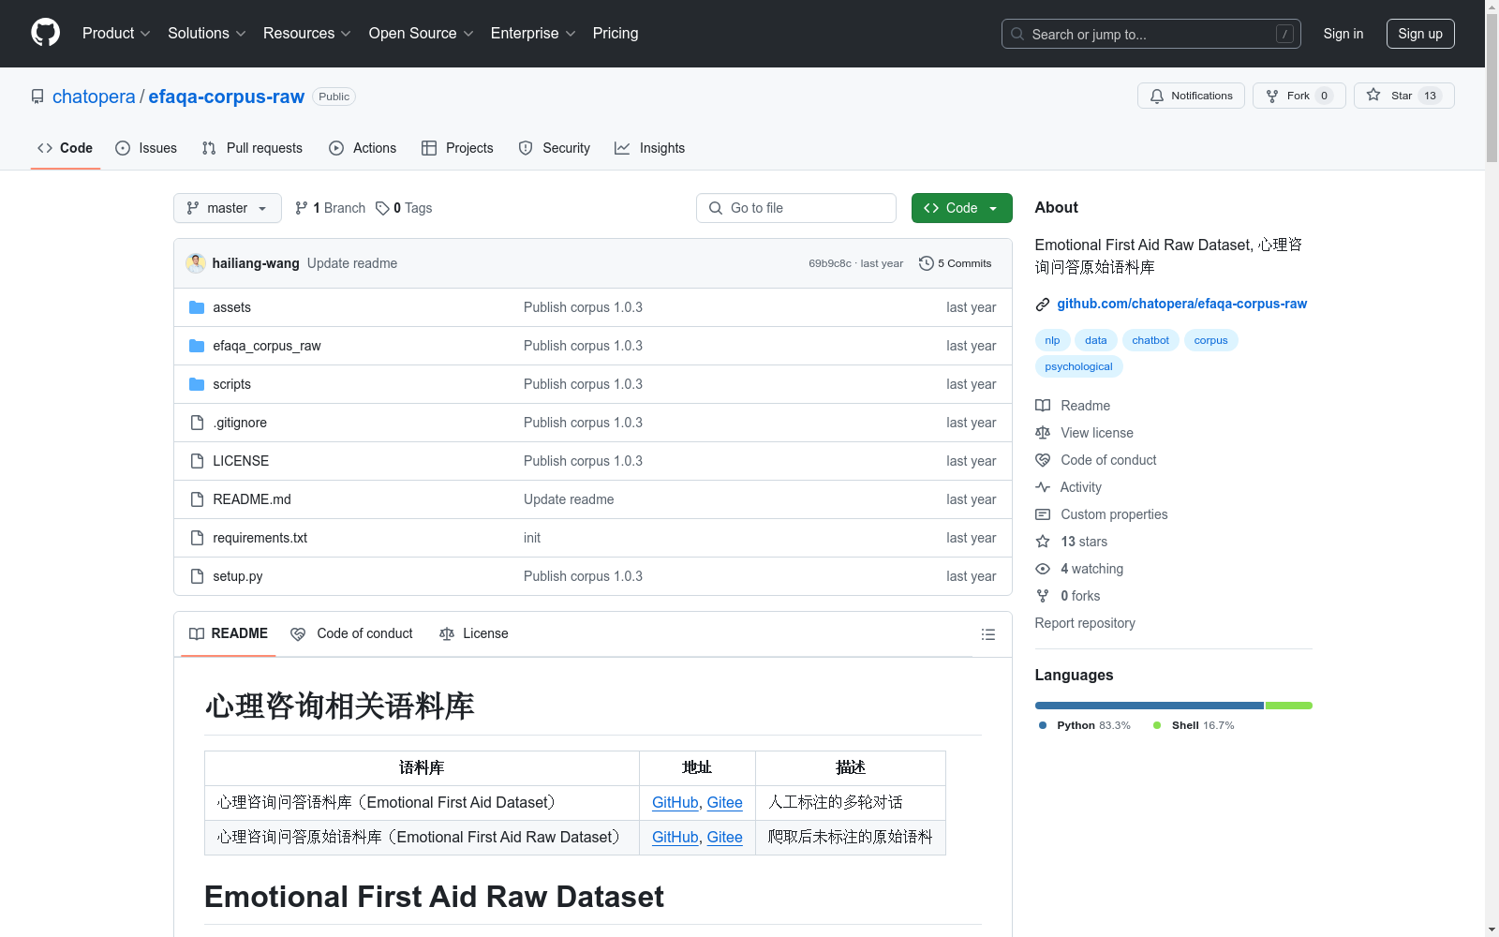Fork this repository
This screenshot has height=937, width=1499.
1299,96
